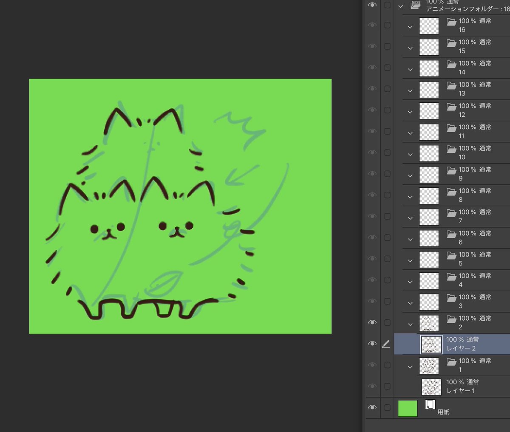Select アニメーションフォルダー : 16 label

click(468, 9)
